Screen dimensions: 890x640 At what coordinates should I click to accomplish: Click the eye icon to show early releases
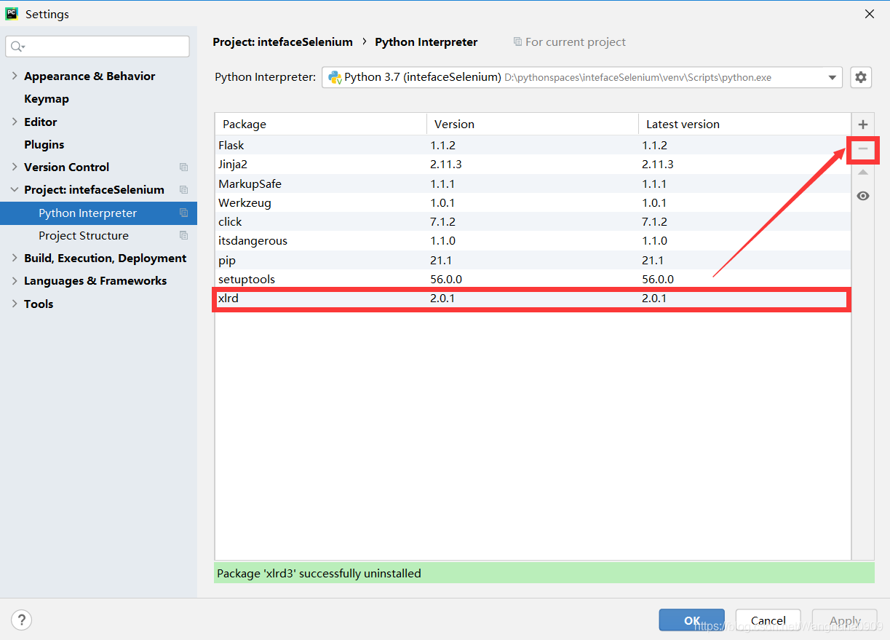pos(863,195)
